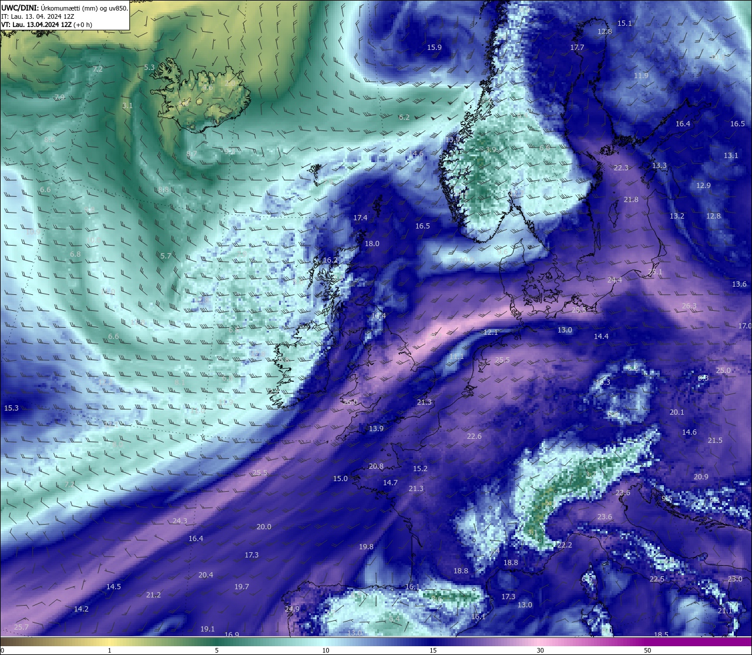Click the 30 tick on the color scale
The image size is (752, 655).
click(539, 650)
